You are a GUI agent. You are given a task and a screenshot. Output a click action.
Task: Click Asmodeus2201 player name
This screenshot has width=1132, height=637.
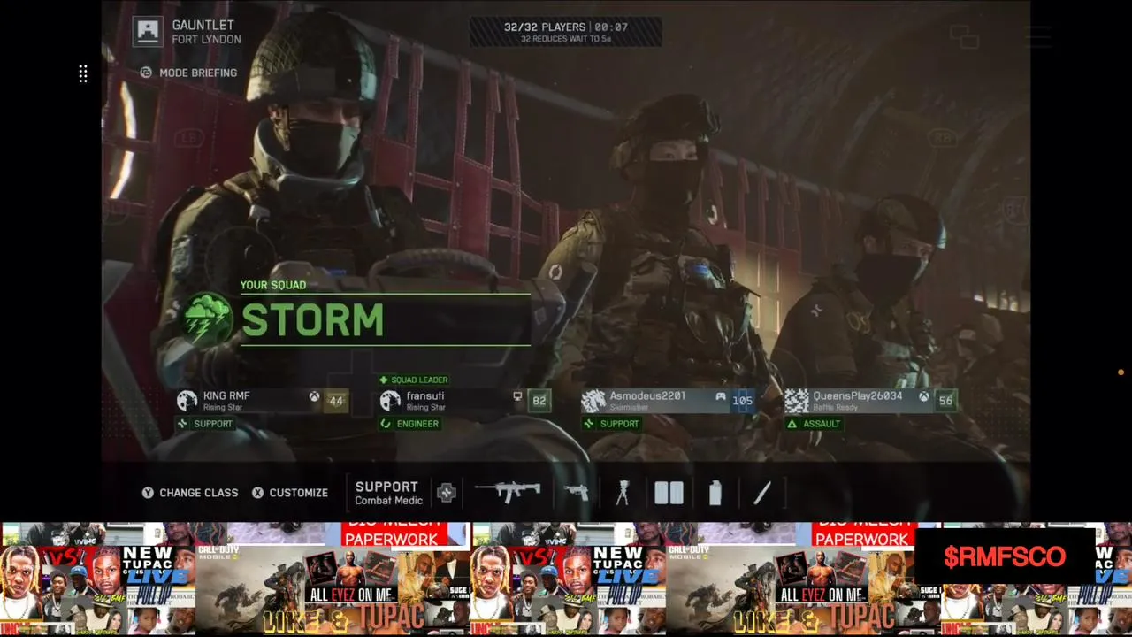click(x=647, y=395)
